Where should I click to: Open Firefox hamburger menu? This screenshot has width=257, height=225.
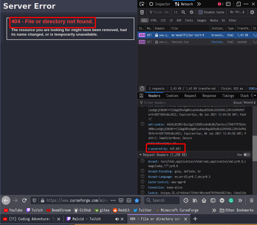pyautogui.click(x=252, y=200)
